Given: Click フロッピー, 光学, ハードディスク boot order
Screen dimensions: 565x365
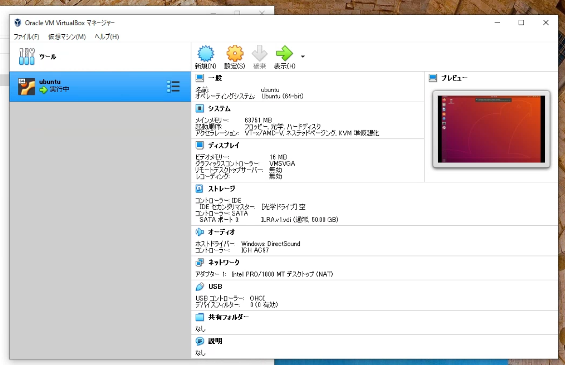Looking at the screenshot, I should (x=282, y=126).
